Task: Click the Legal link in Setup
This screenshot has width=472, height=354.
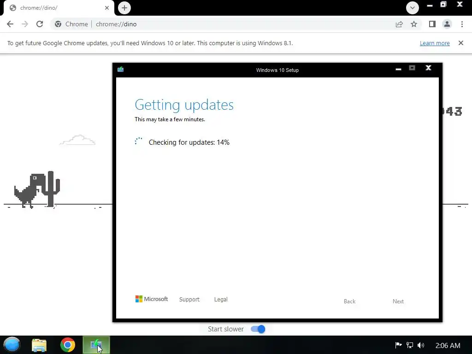Action: [221, 300]
